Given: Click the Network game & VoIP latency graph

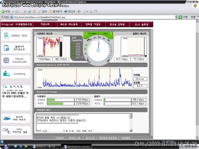Looking at the screenshot, I should pyautogui.click(x=84, y=78).
